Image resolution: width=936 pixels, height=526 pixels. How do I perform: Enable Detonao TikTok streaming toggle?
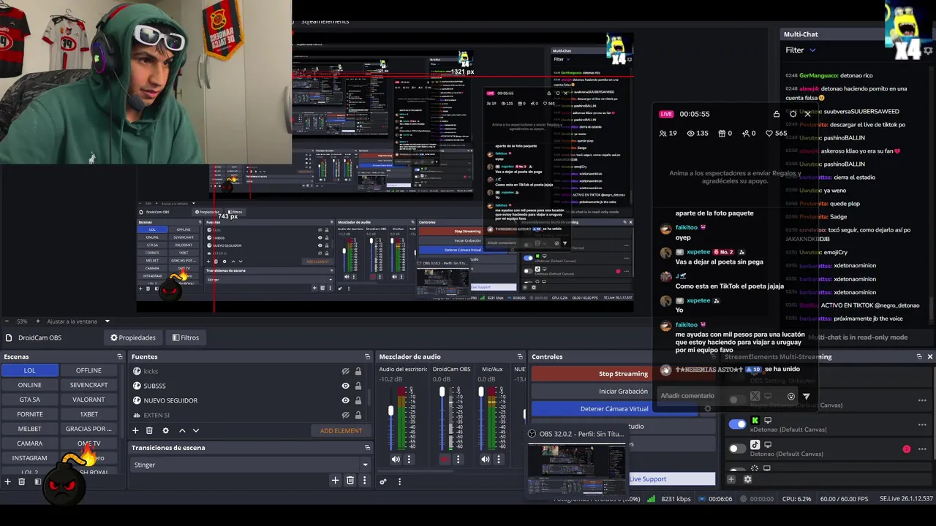737,448
